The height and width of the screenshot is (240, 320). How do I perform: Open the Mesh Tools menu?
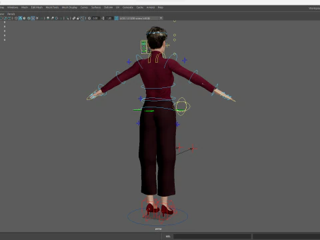(52, 7)
